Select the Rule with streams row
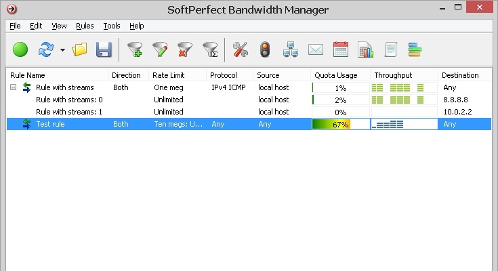 pos(249,87)
